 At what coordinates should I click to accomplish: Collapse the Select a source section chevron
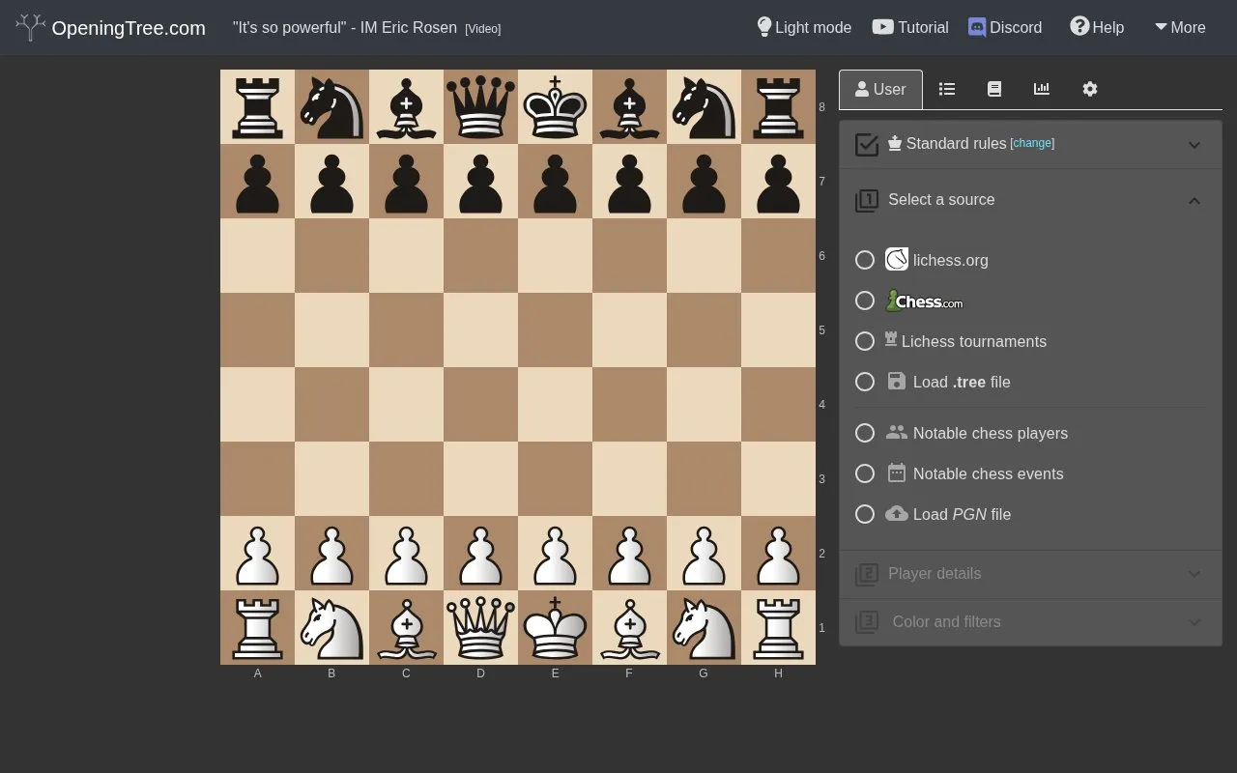[x=1194, y=201]
